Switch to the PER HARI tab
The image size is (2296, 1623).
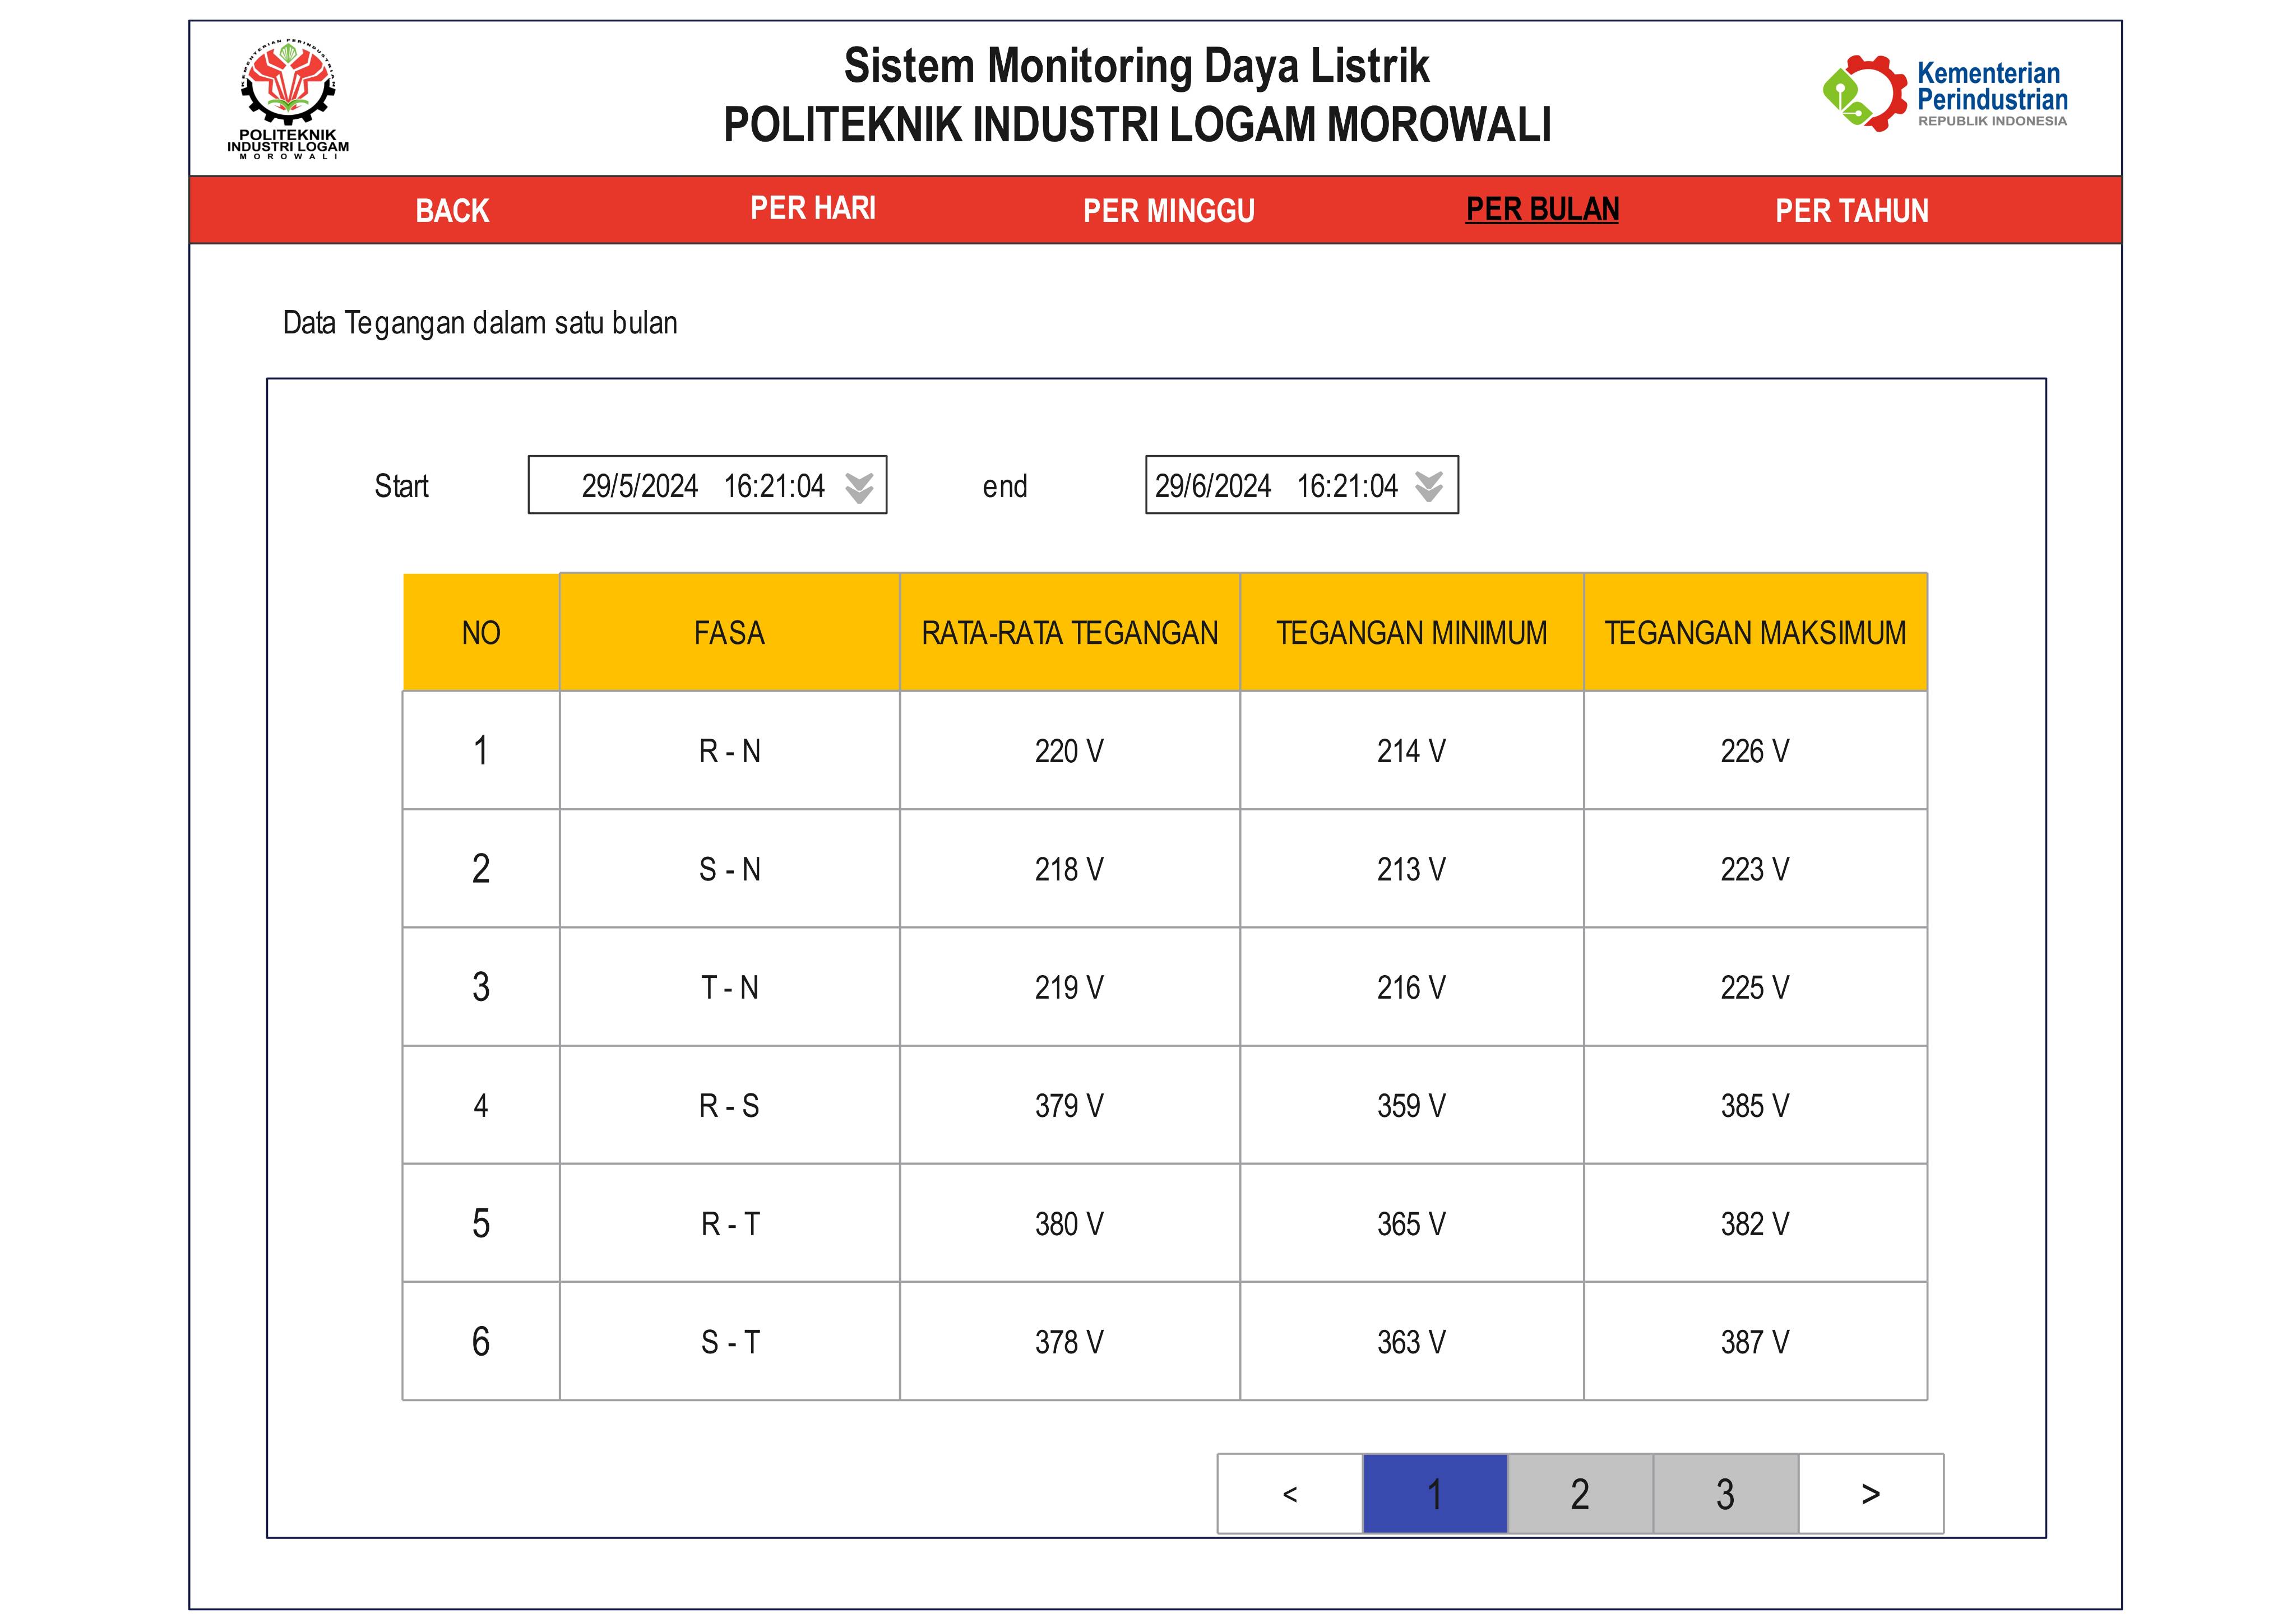tap(812, 208)
